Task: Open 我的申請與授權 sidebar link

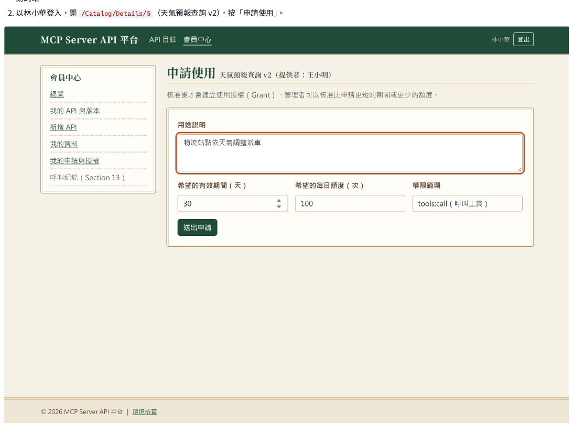Action: pos(74,161)
